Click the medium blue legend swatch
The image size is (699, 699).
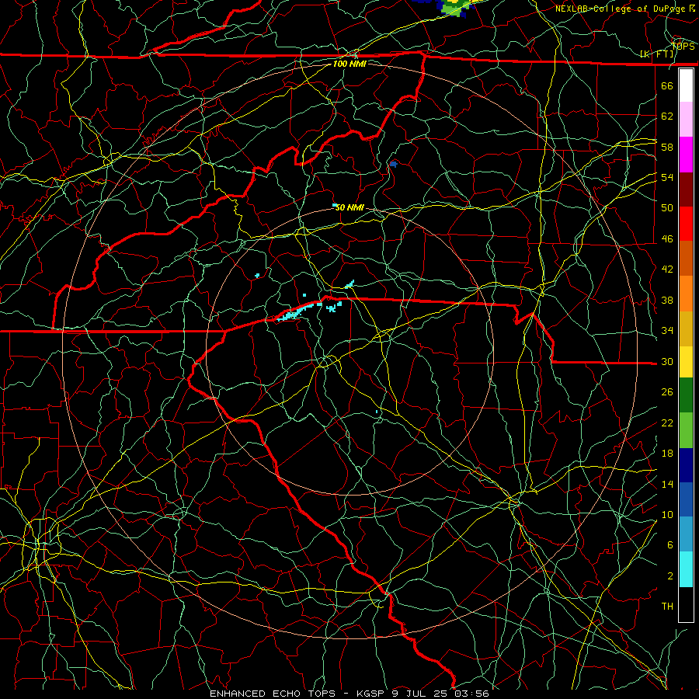pos(686,499)
